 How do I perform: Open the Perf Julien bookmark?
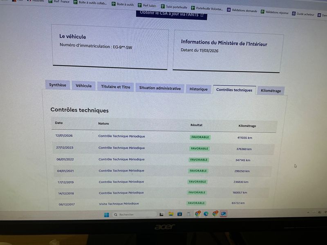[x=147, y=5]
